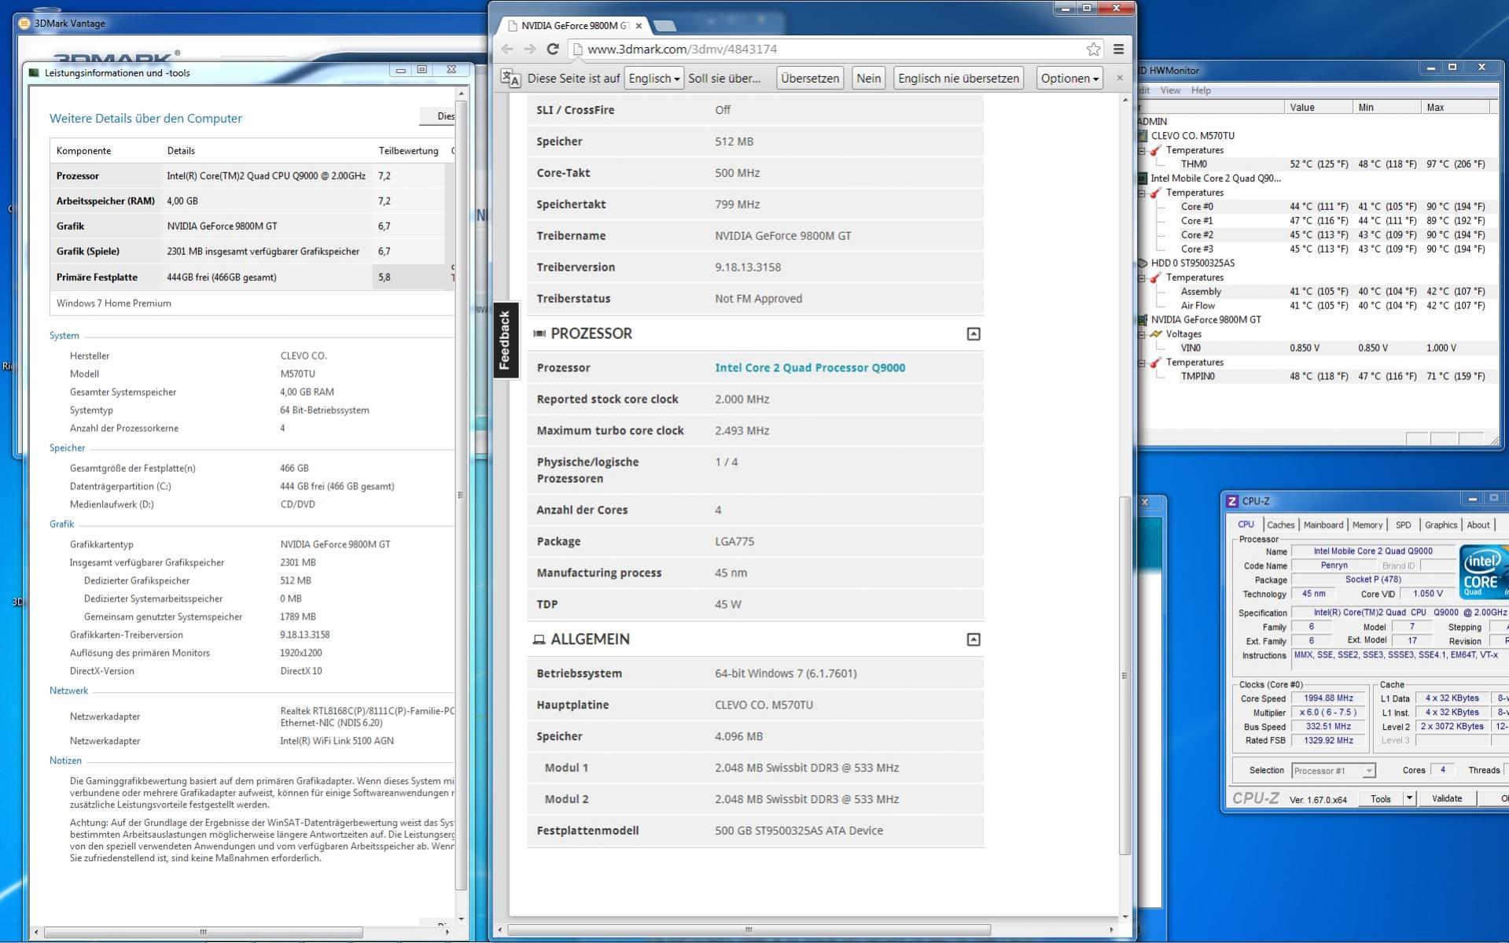Viewport: 1509px width, 943px height.
Task: Collapse CLEVO CO. M570TU Temperatures node in HWMonitor
Action: 1143,150
